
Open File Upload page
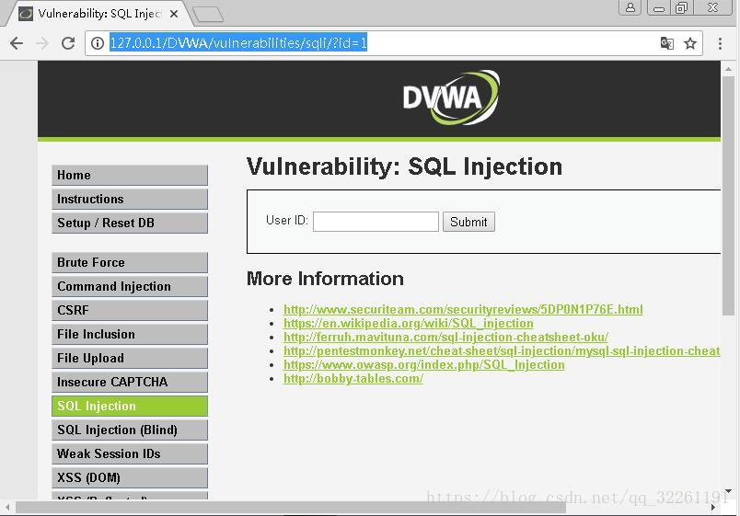pos(129,358)
